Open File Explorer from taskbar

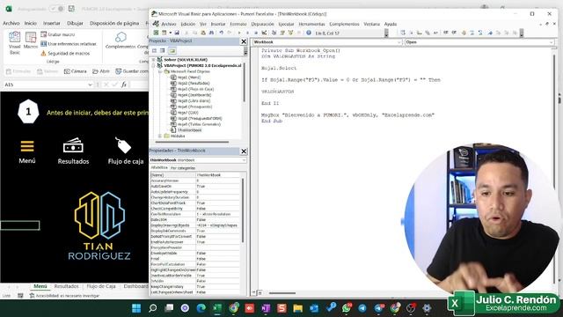click(297, 308)
